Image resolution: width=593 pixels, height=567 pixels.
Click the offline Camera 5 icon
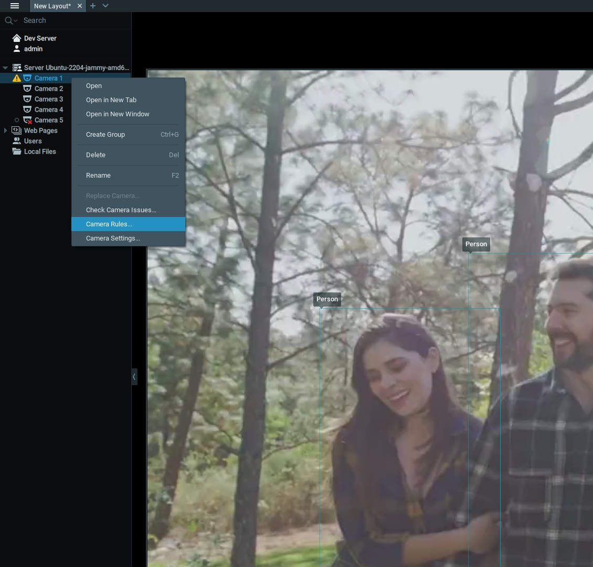(x=28, y=120)
